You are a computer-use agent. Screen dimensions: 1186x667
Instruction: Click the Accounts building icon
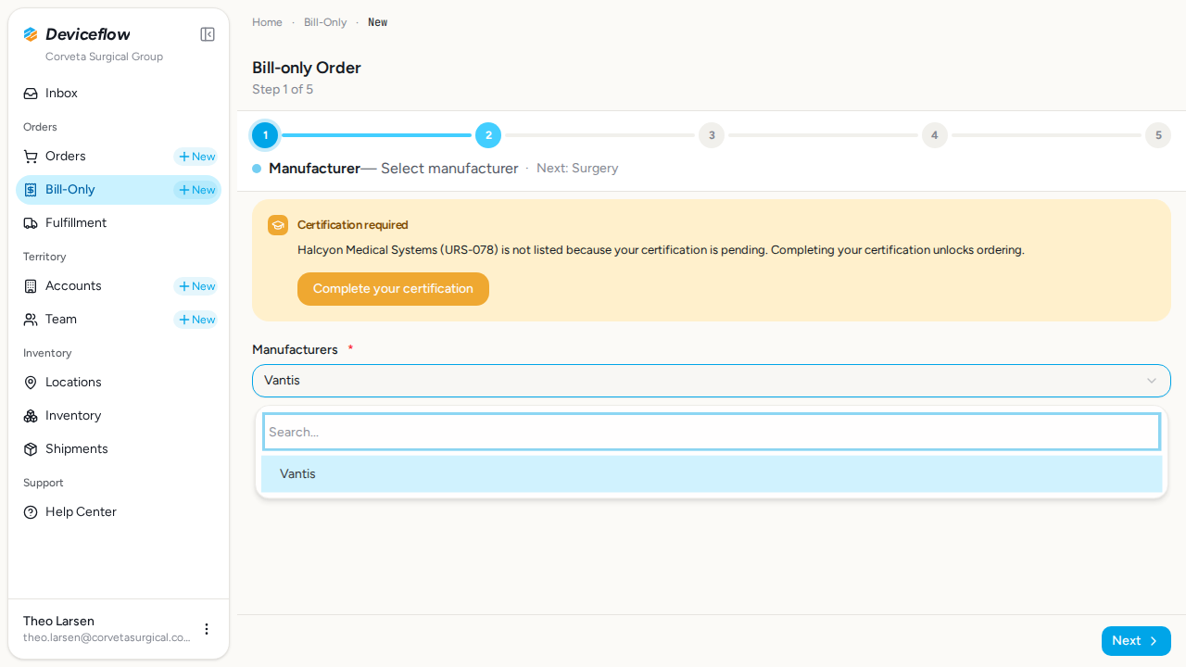(31, 286)
